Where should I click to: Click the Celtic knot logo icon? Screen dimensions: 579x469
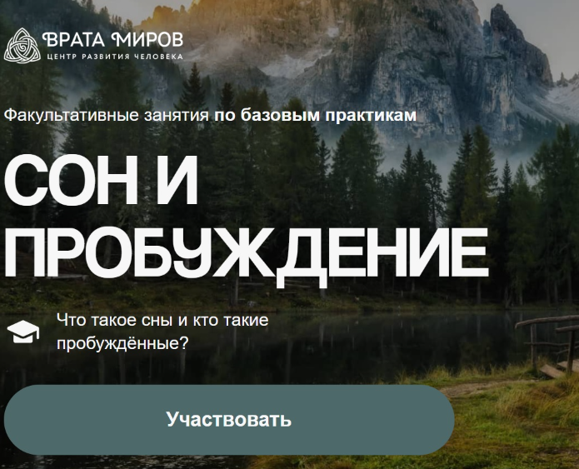[21, 45]
